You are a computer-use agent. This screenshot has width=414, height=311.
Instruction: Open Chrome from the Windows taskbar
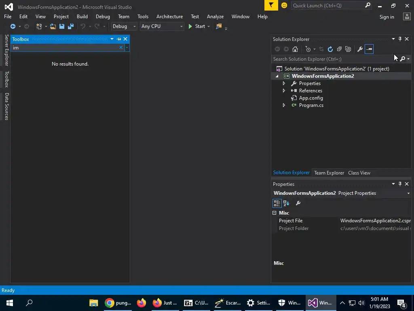tap(117, 303)
